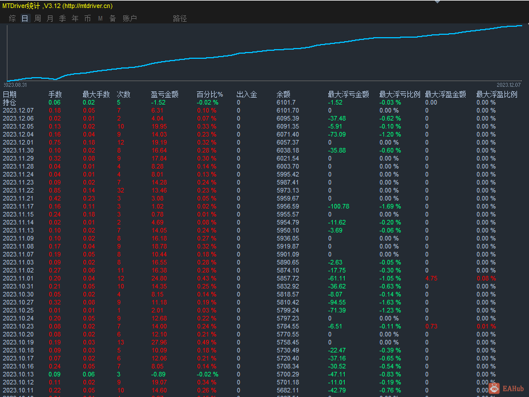529x397 pixels.
Task: Click the 日期 date column header
Action: pyautogui.click(x=10, y=94)
